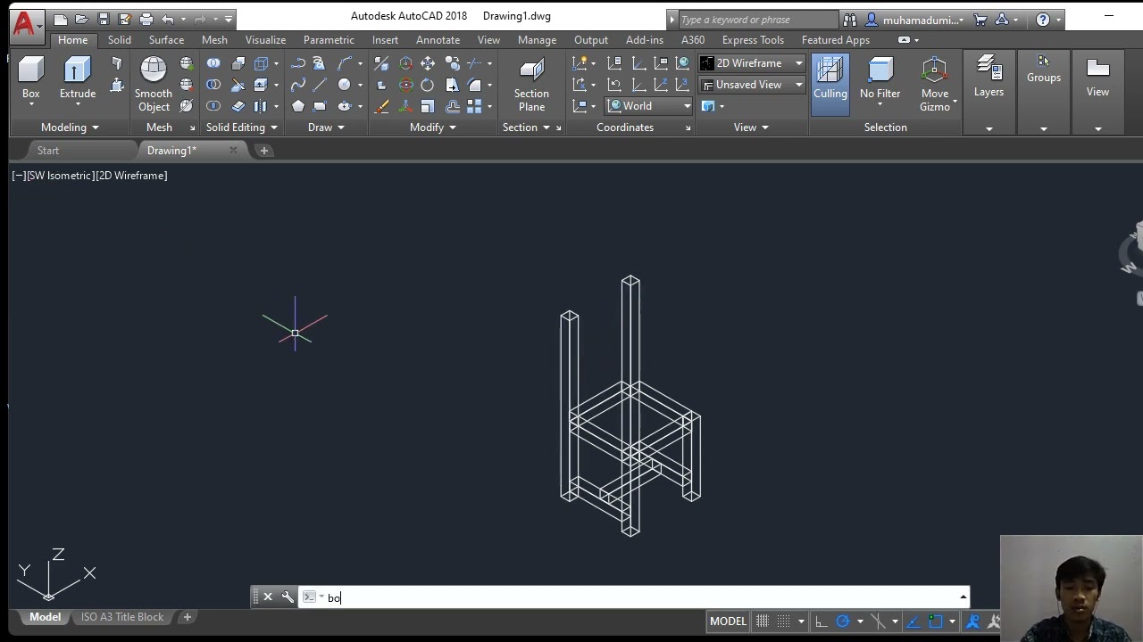Open file with the folder icon
This screenshot has width=1143, height=642.
click(x=81, y=19)
